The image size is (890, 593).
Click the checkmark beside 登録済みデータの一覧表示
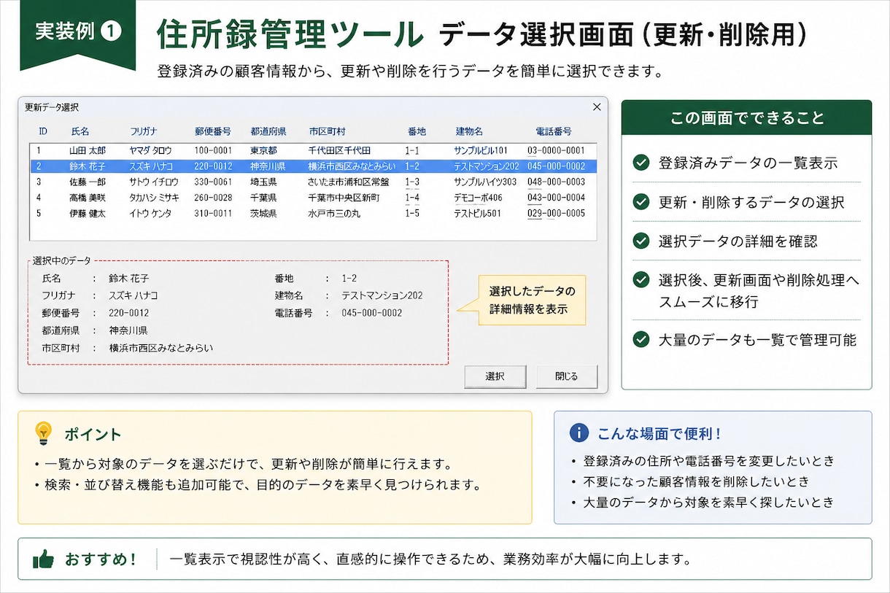click(641, 163)
